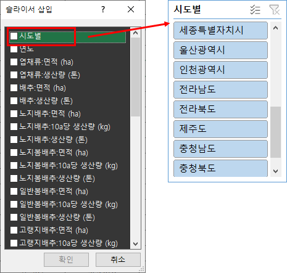
Task: Select 제주도 in the slicer
Action: (220, 129)
